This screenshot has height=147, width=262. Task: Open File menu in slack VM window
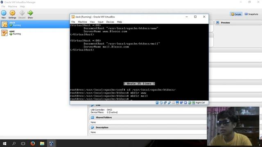(73, 22)
